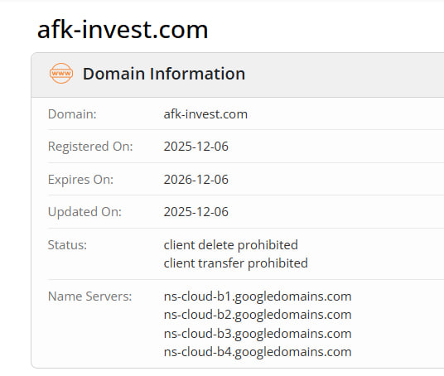Click client delete prohibited status
444x376 pixels.
(231, 245)
